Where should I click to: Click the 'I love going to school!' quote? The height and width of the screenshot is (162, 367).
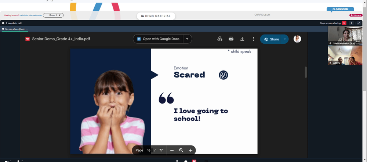[x=201, y=115]
